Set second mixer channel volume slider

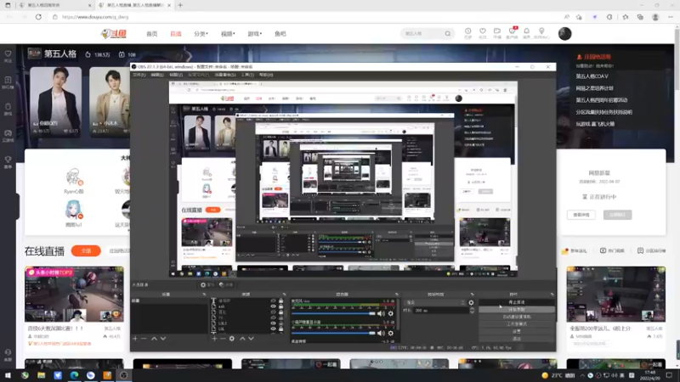coord(333,333)
